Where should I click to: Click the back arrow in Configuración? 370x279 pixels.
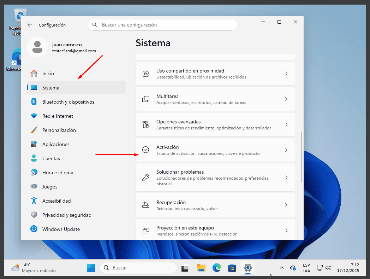(30, 25)
